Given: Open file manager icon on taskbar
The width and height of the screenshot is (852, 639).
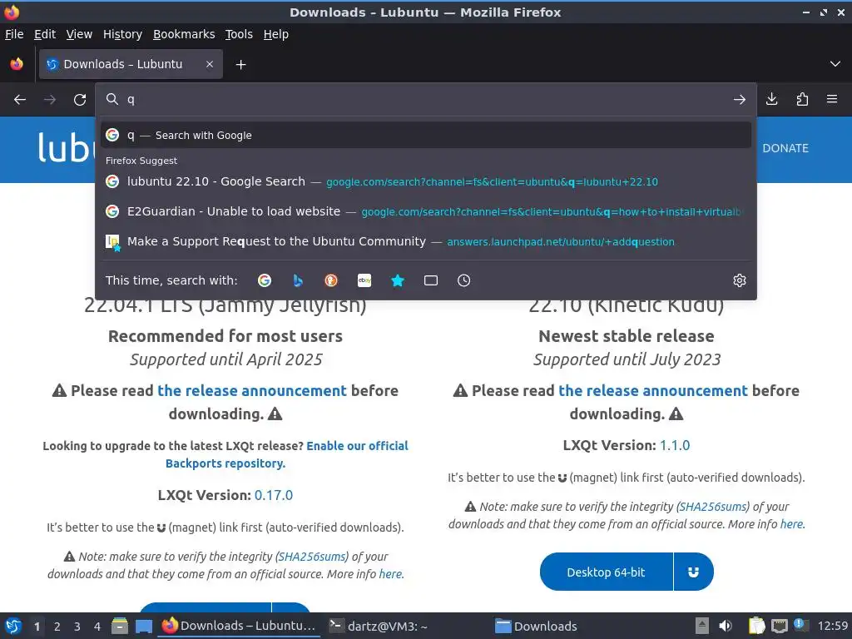Looking at the screenshot, I should [x=120, y=626].
